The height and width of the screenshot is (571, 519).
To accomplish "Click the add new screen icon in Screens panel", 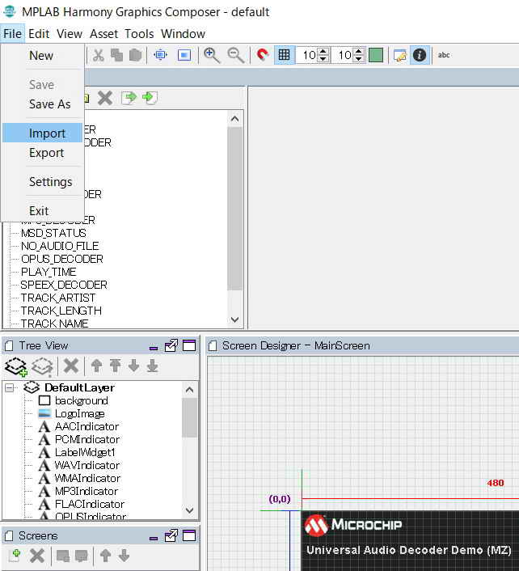I will [x=15, y=556].
